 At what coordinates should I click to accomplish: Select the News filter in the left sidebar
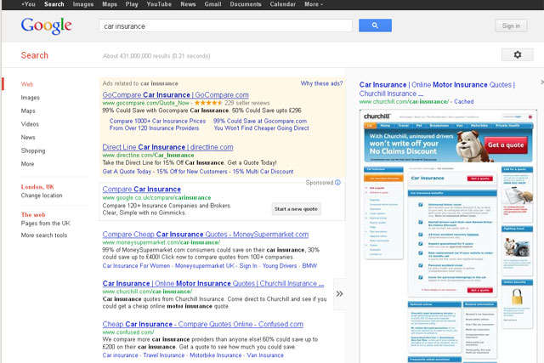click(28, 137)
